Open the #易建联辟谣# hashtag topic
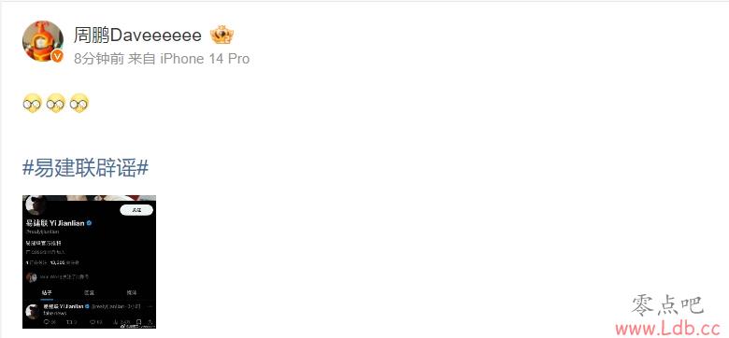Screen dimensions: 729x338 (x=86, y=168)
